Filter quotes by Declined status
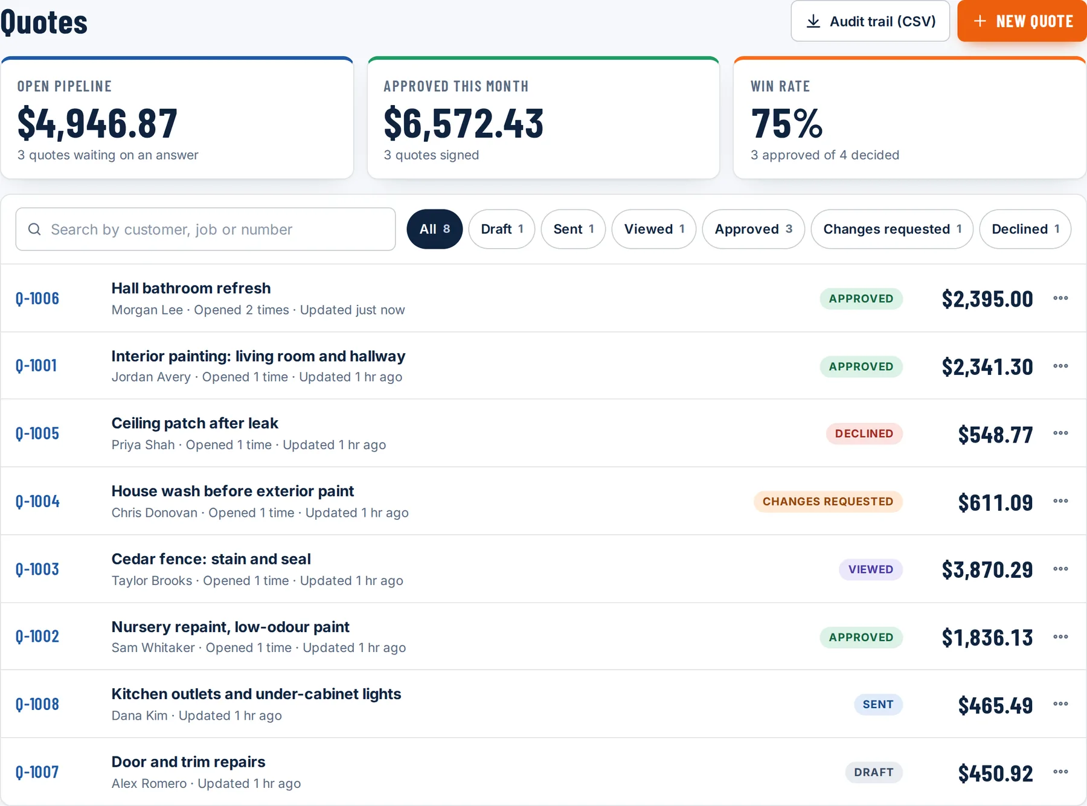The width and height of the screenshot is (1087, 806). (x=1025, y=229)
